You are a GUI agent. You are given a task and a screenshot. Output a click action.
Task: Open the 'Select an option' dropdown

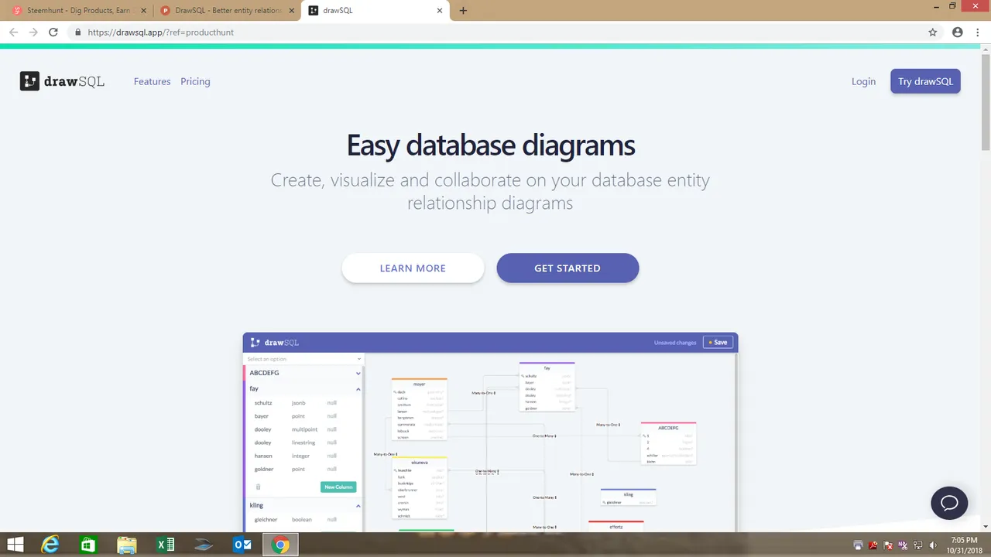click(x=303, y=359)
